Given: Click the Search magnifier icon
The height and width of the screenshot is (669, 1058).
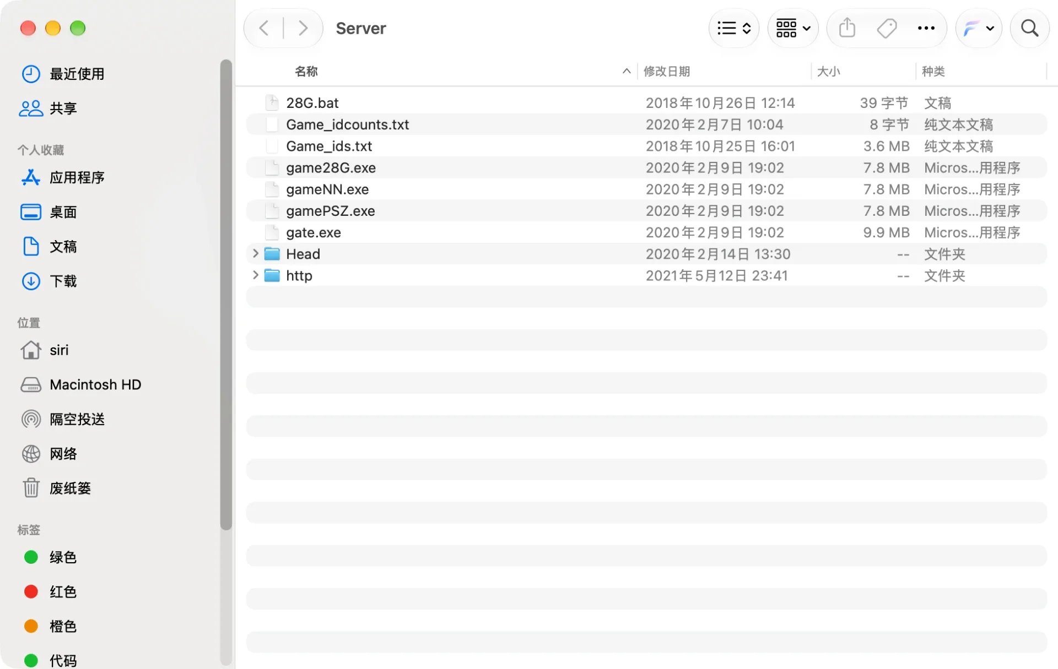Looking at the screenshot, I should pyautogui.click(x=1029, y=28).
